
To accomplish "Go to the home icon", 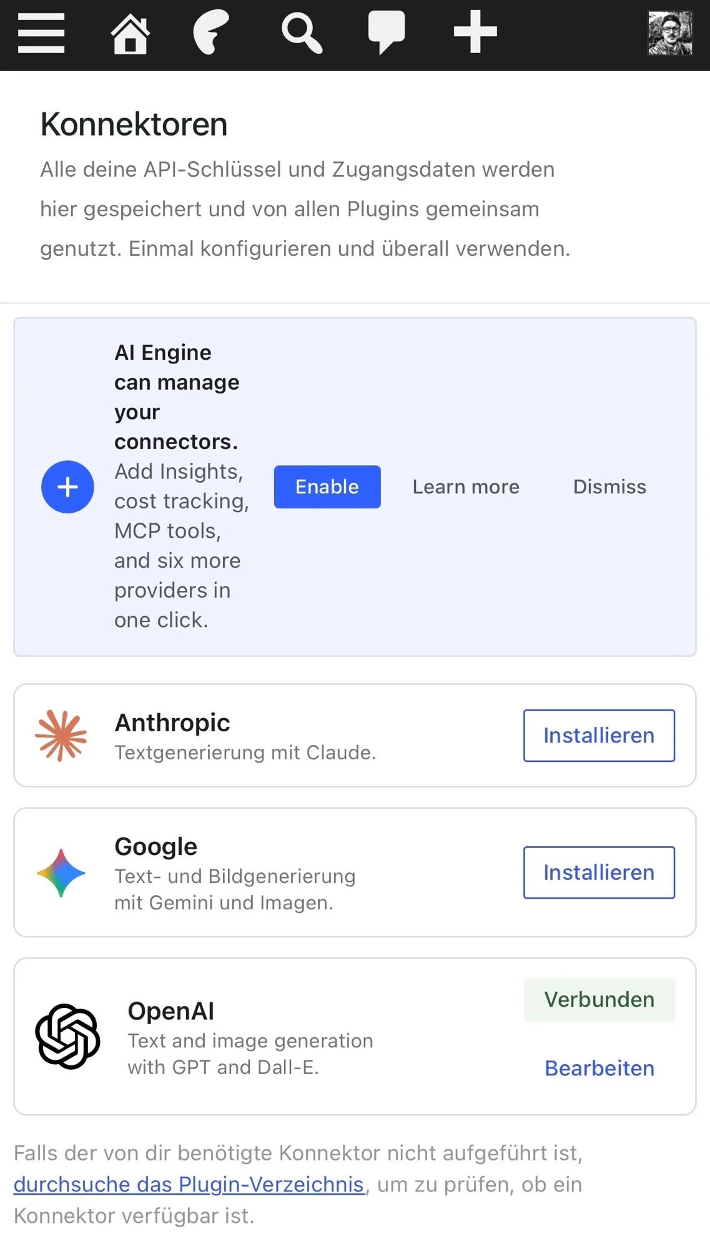I will 130,33.
